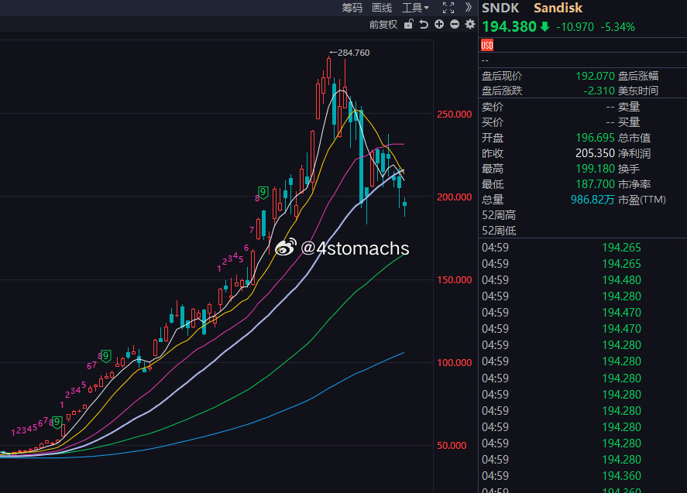Click the 净利润 label
Screen dimensions: 687x493
click(634, 153)
